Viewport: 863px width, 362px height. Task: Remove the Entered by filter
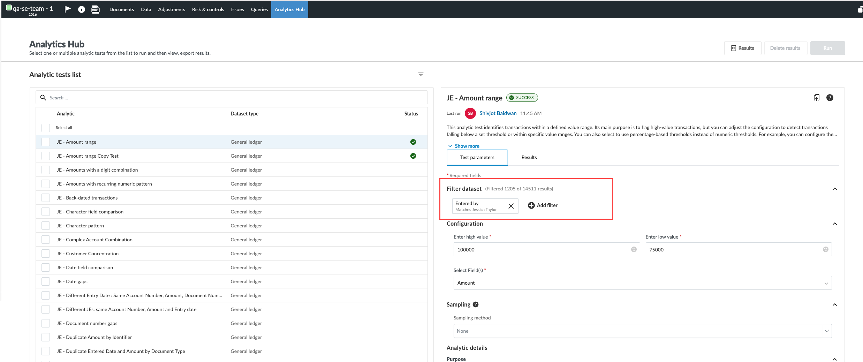[x=511, y=206]
